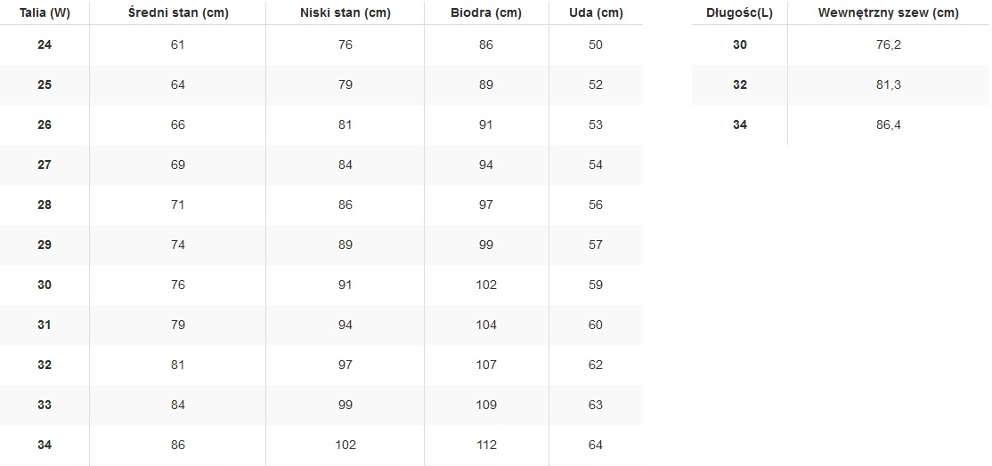
Task: Click the Talia (W) column header
Action: 45,13
